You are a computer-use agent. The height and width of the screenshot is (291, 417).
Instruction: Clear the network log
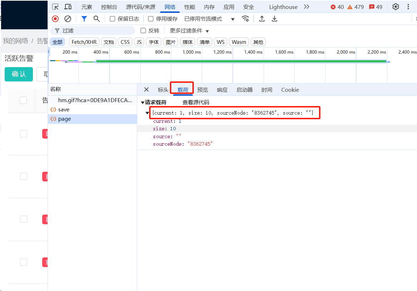pyautogui.click(x=68, y=19)
